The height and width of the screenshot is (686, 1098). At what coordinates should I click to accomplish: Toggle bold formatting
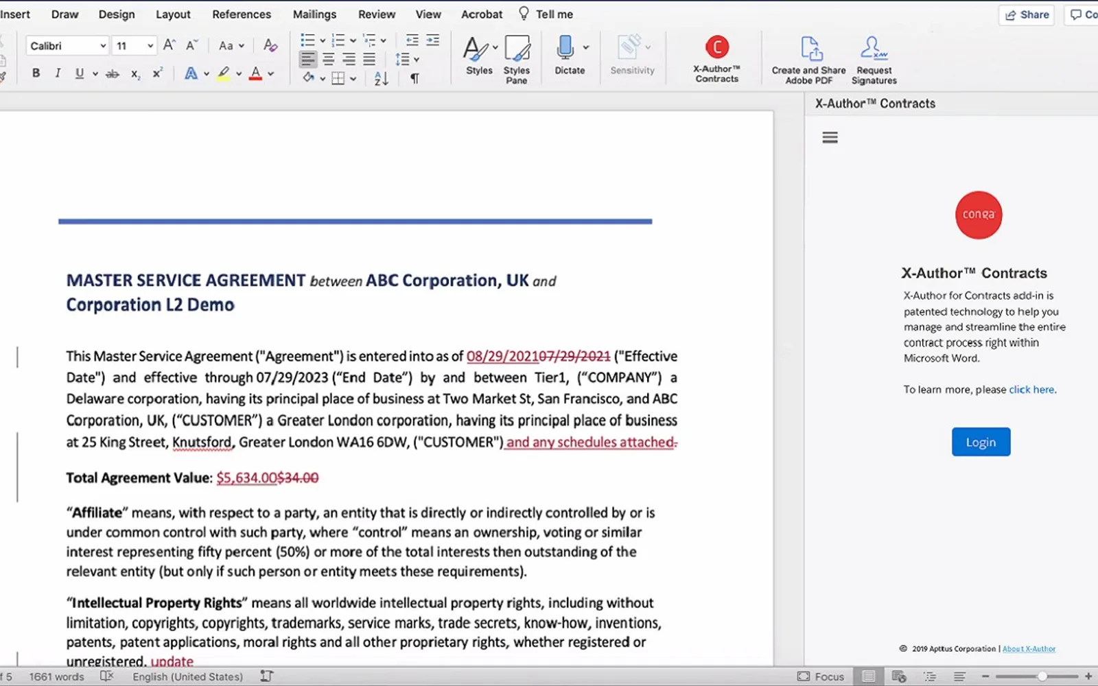pyautogui.click(x=36, y=73)
